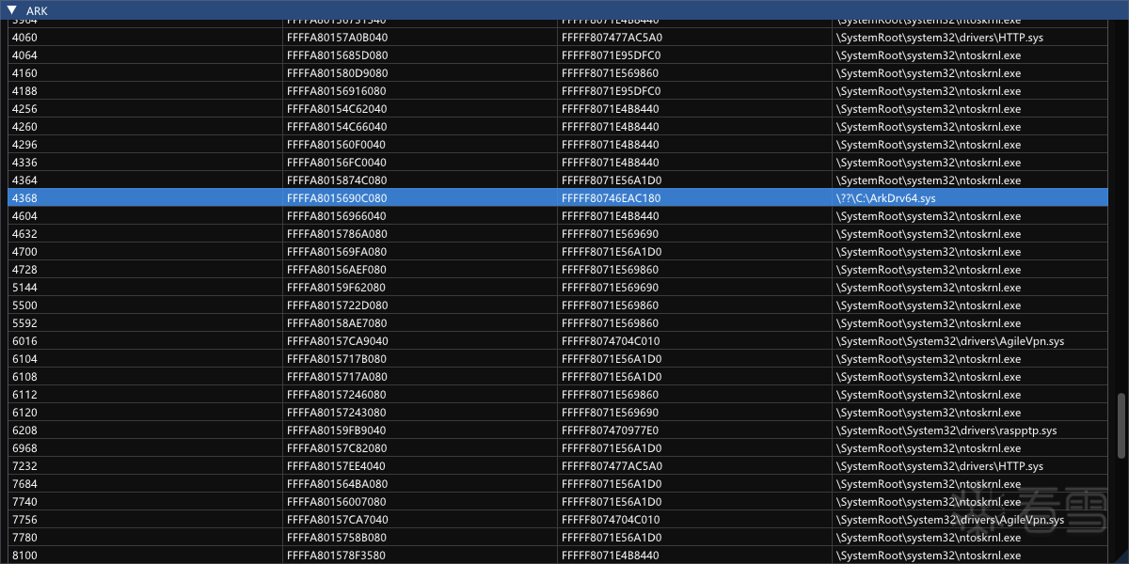
Task: Collapse the ARK window using the triangle
Action: [x=12, y=10]
